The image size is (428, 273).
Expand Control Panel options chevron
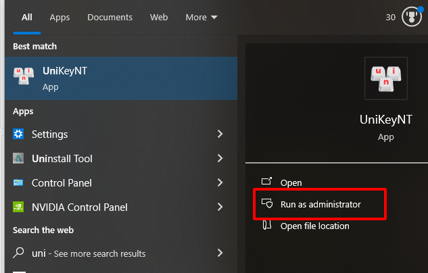(220, 182)
